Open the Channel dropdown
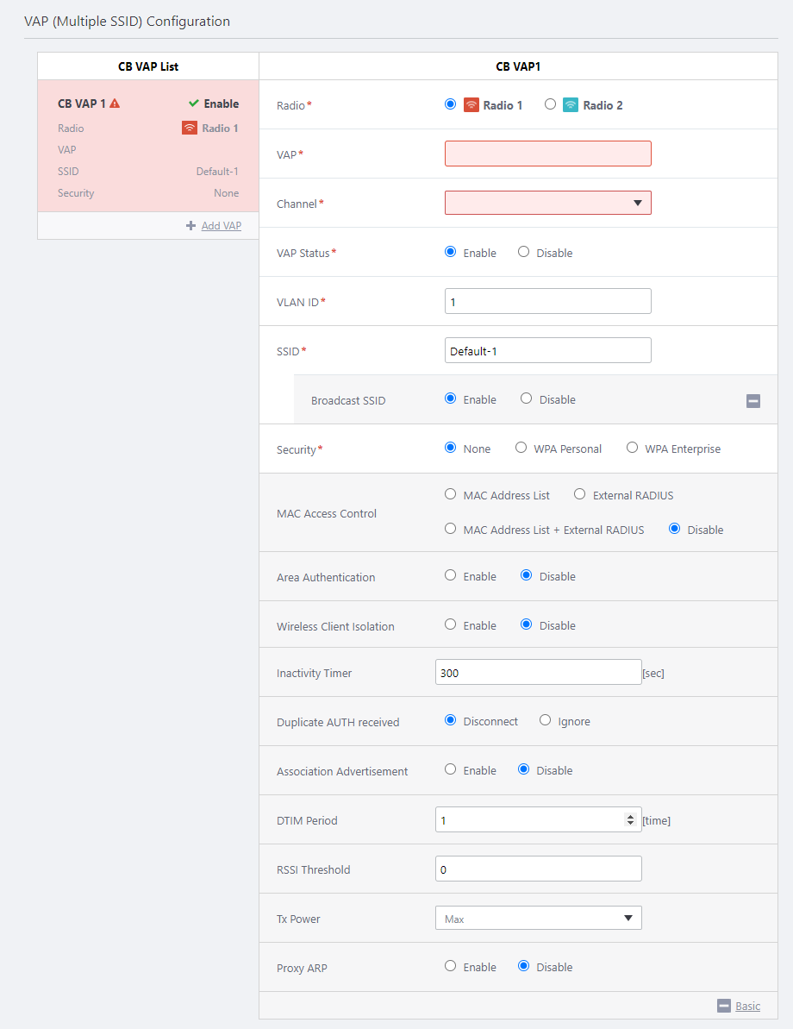The height and width of the screenshot is (1029, 793). [547, 203]
